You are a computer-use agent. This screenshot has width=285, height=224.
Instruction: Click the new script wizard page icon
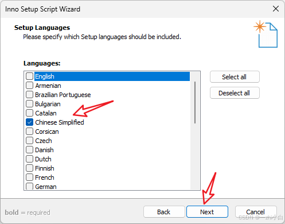tap(266, 34)
